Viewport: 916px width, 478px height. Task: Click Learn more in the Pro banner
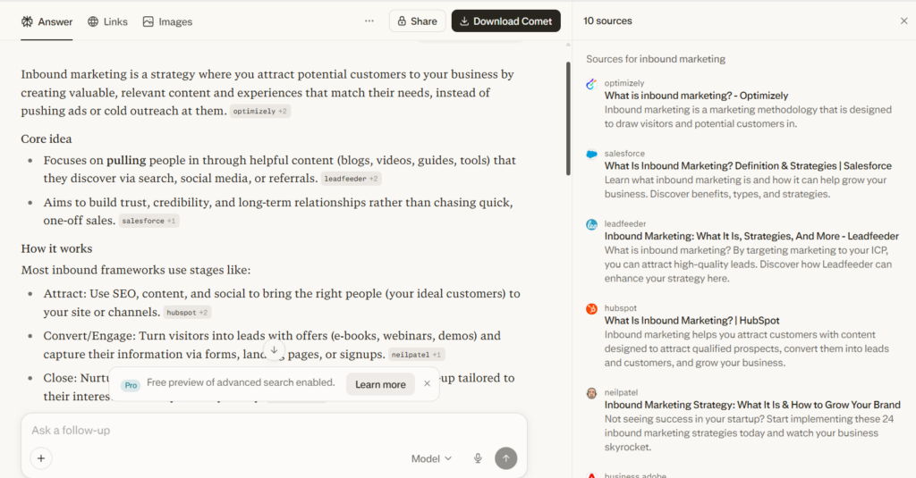pyautogui.click(x=380, y=384)
